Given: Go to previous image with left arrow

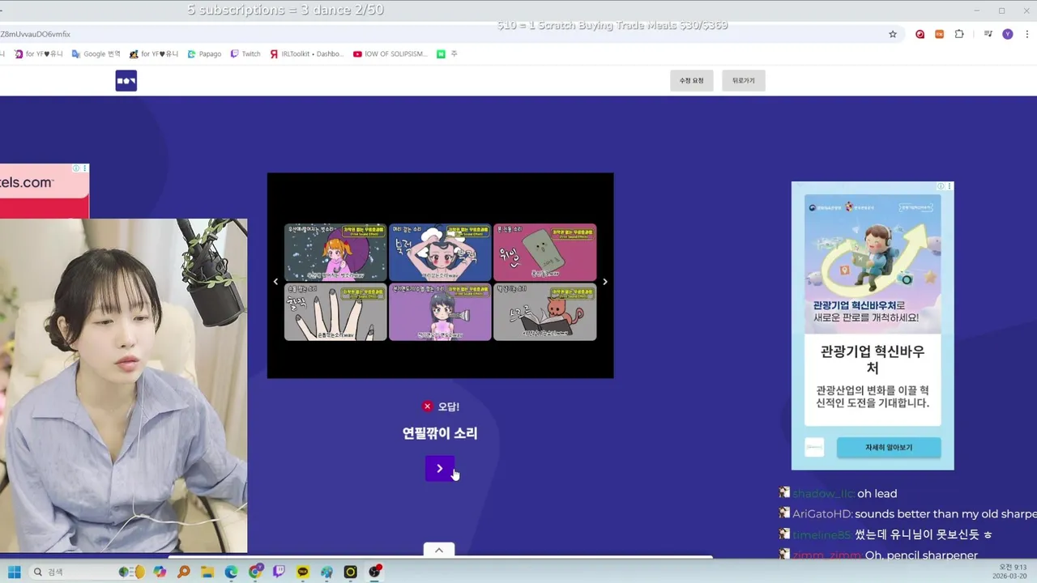Looking at the screenshot, I should pyautogui.click(x=275, y=282).
